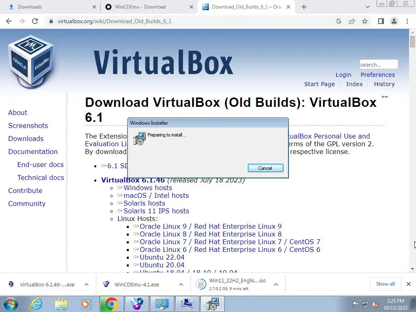This screenshot has height=312, width=416.
Task: Go to Start Page link
Action: click(x=319, y=84)
